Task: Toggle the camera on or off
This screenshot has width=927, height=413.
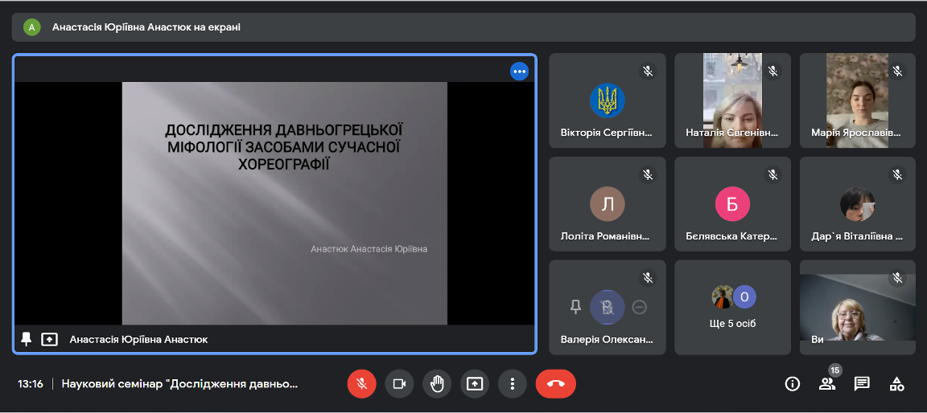Action: 399,384
